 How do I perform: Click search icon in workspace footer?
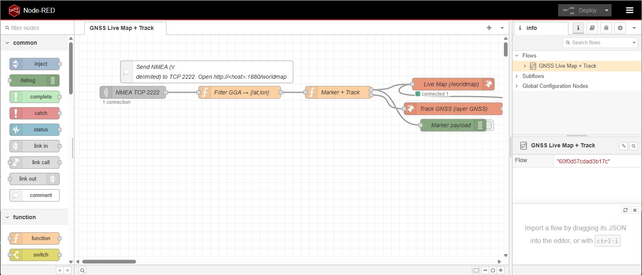[82, 270]
